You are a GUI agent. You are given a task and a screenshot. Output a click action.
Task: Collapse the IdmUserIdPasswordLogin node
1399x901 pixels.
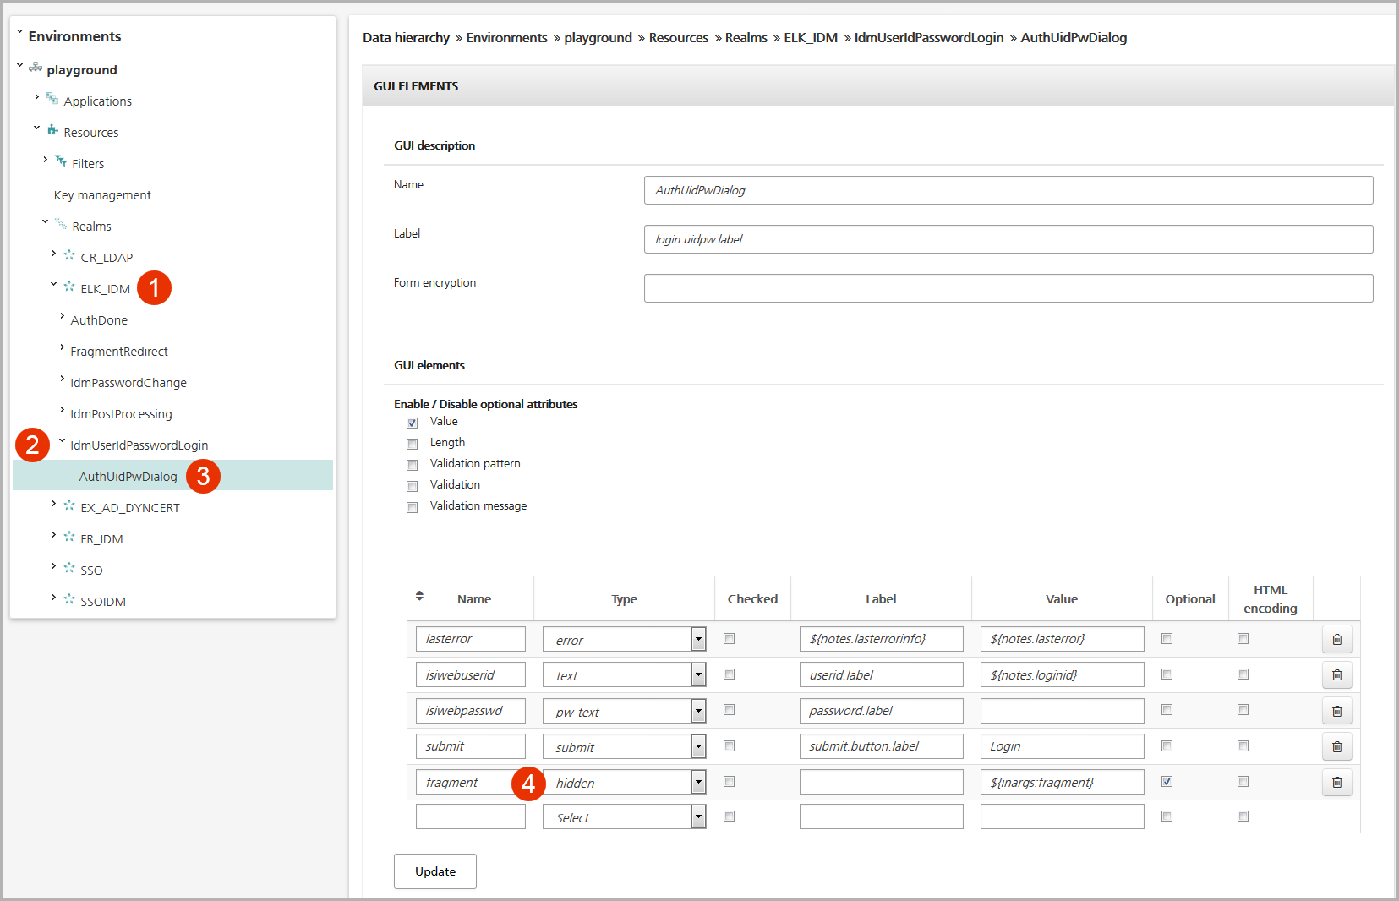62,440
